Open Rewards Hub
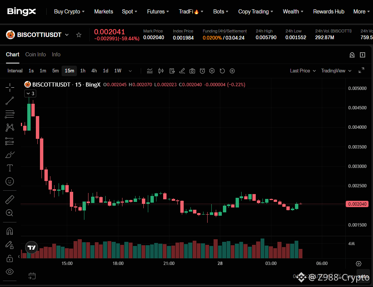Image resolution: width=373 pixels, height=287 pixels. pos(329,12)
